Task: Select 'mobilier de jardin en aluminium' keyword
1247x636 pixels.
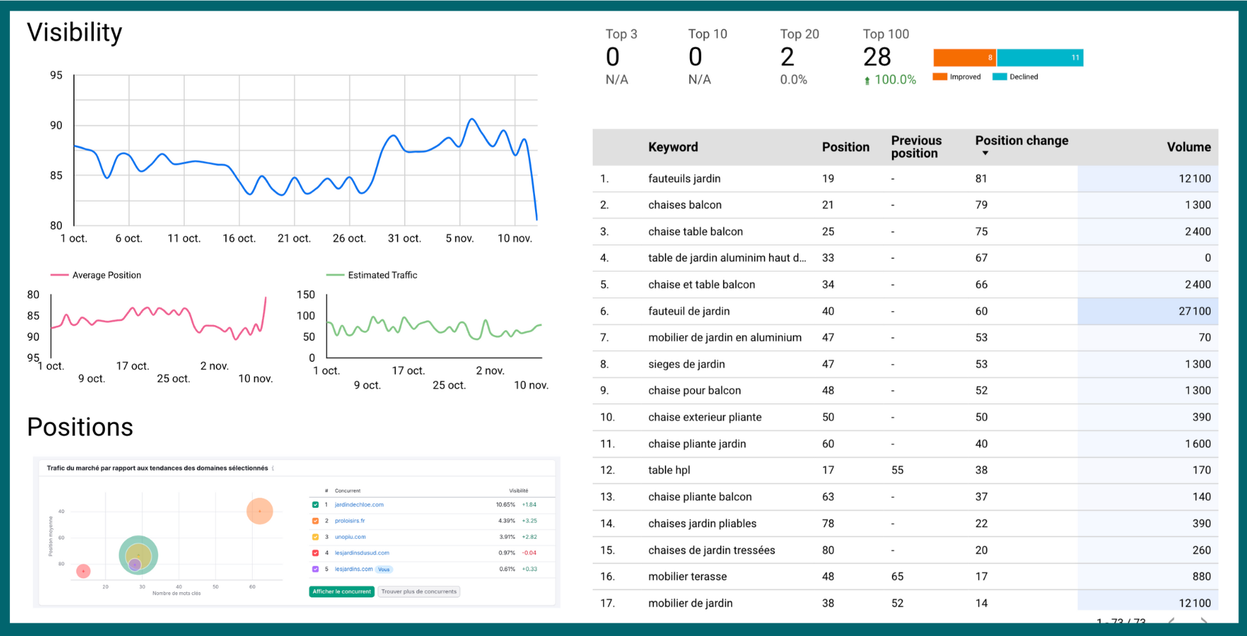Action: click(725, 338)
